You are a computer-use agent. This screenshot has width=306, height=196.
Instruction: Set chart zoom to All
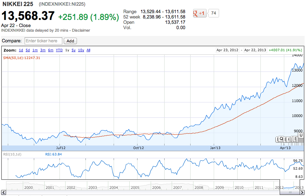pyautogui.click(x=88, y=50)
